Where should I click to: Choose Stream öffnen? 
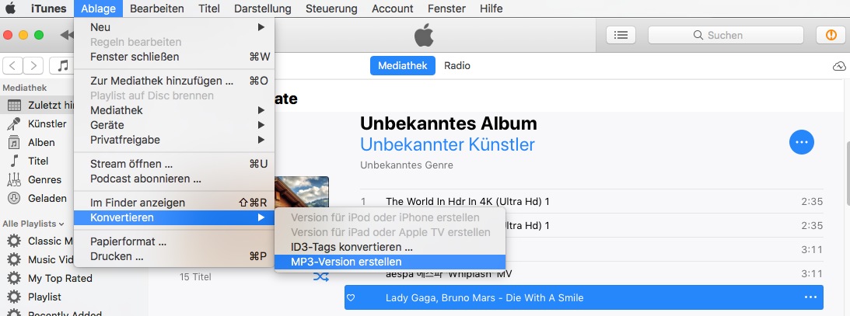click(x=174, y=164)
